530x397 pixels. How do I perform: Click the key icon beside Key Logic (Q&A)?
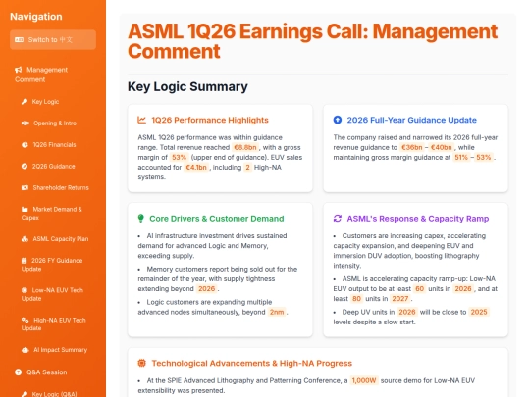[x=25, y=394]
